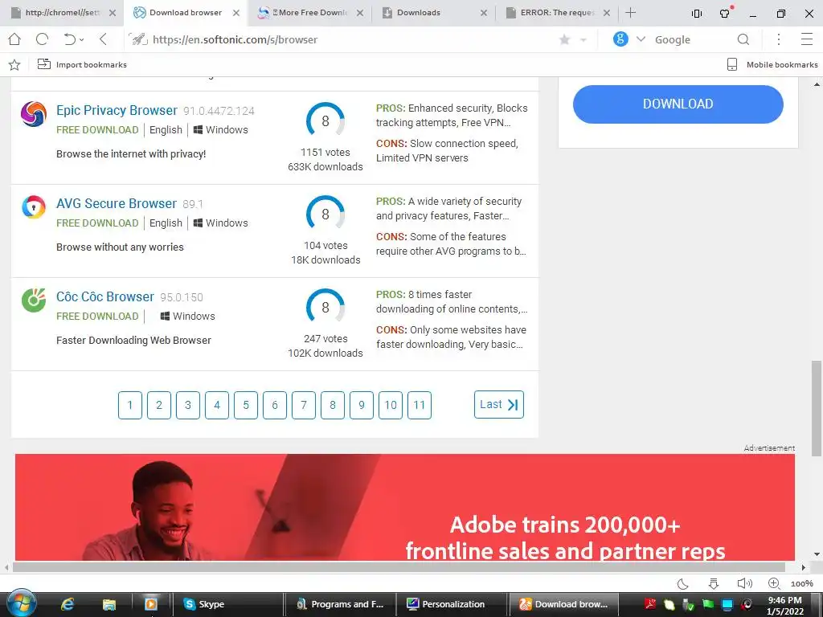Open Côc Côc Browser link

coord(105,296)
